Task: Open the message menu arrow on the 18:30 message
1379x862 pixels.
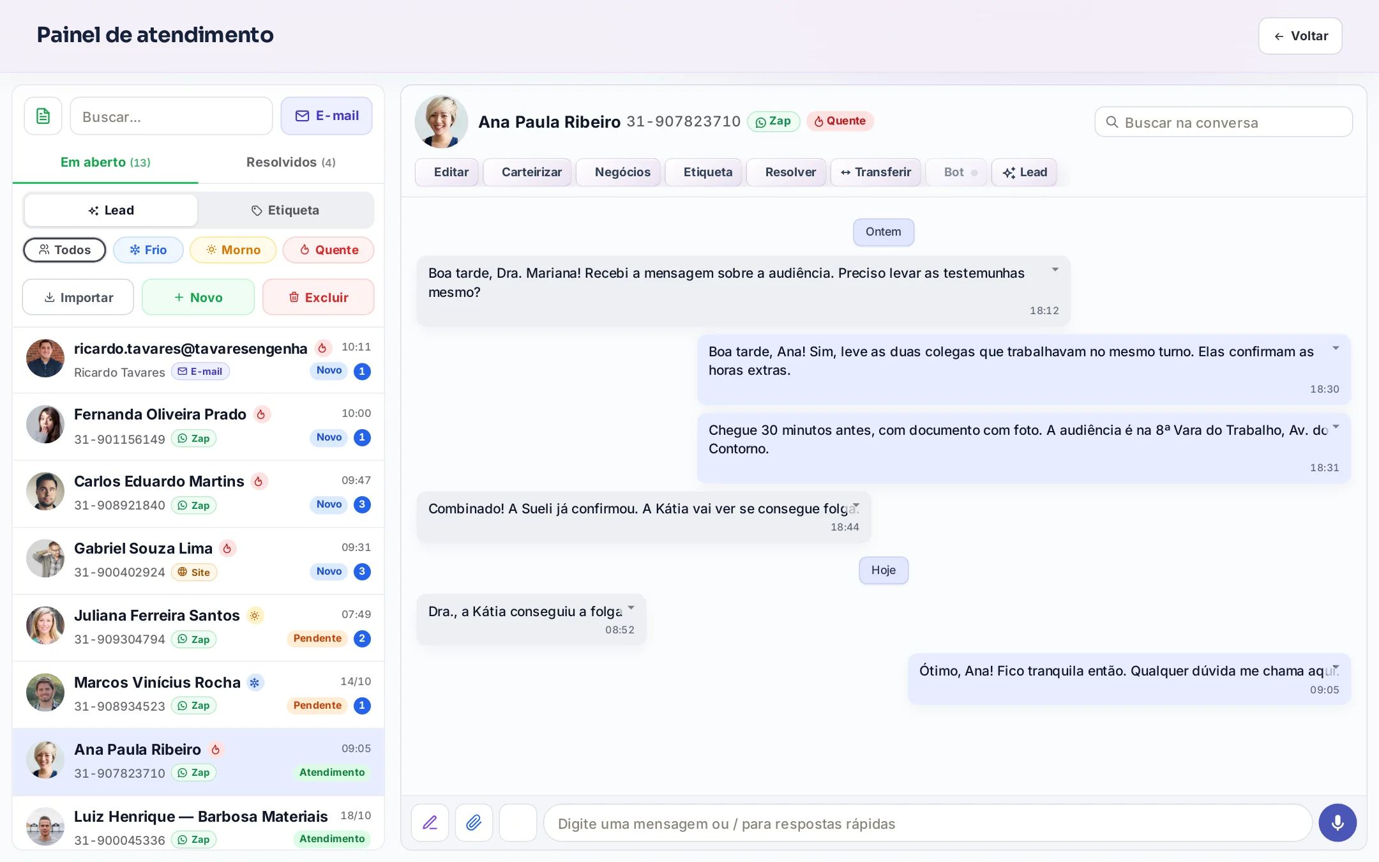Action: click(1336, 348)
